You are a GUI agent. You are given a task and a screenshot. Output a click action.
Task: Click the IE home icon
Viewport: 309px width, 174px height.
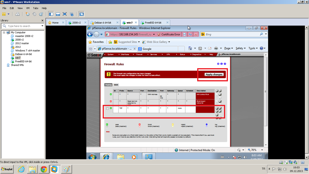point(190,48)
